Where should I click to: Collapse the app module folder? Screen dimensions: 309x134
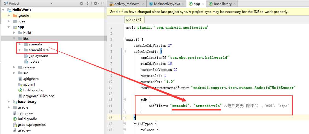[x=9, y=27]
